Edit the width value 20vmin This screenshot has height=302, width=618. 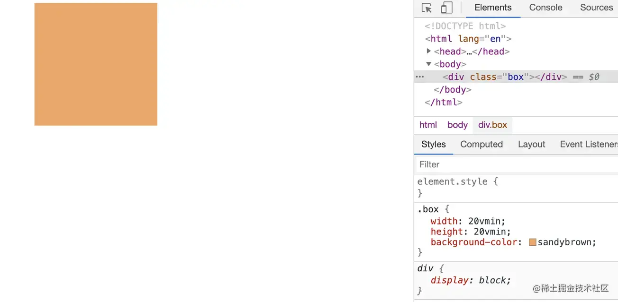click(485, 221)
